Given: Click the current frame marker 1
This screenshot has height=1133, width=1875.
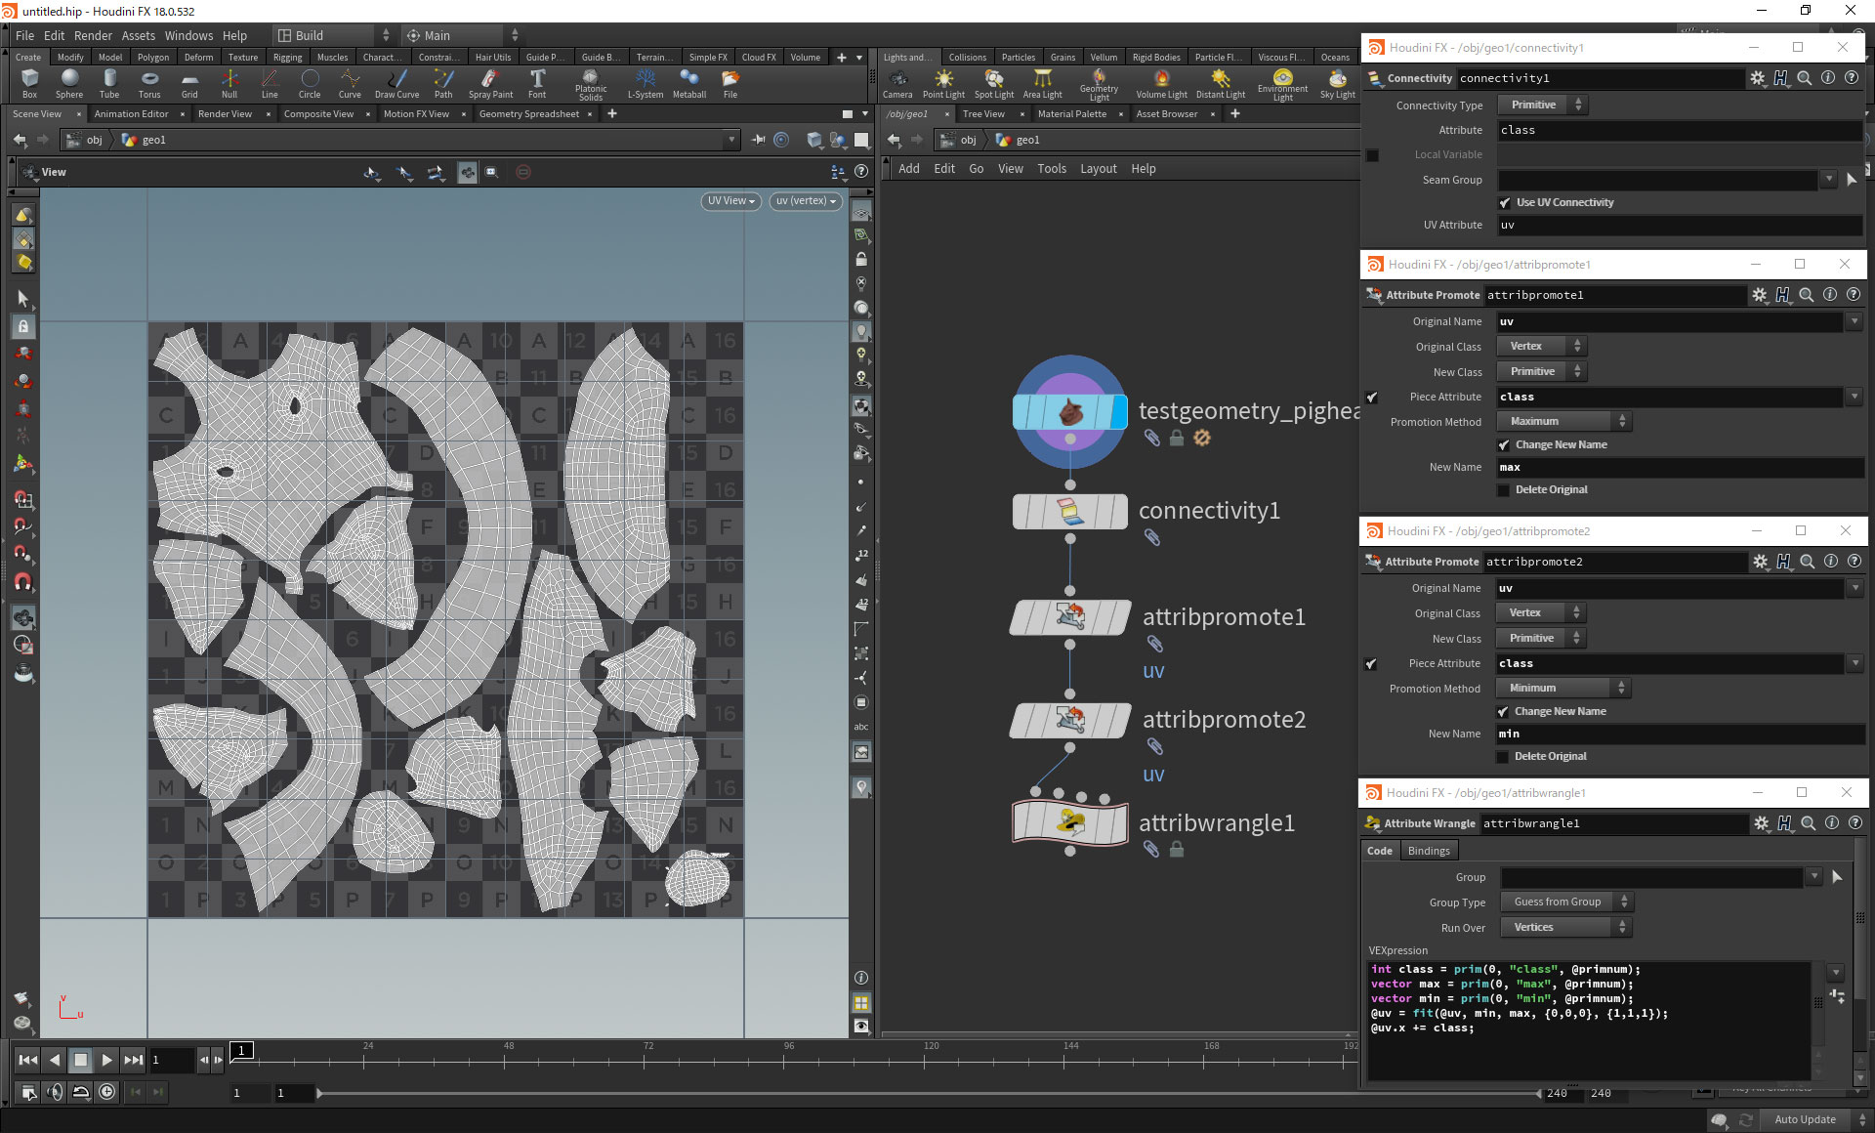Looking at the screenshot, I should pyautogui.click(x=242, y=1051).
